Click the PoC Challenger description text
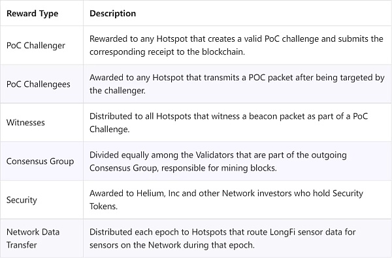Image resolution: width=392 pixels, height=258 pixels. pyautogui.click(x=237, y=45)
